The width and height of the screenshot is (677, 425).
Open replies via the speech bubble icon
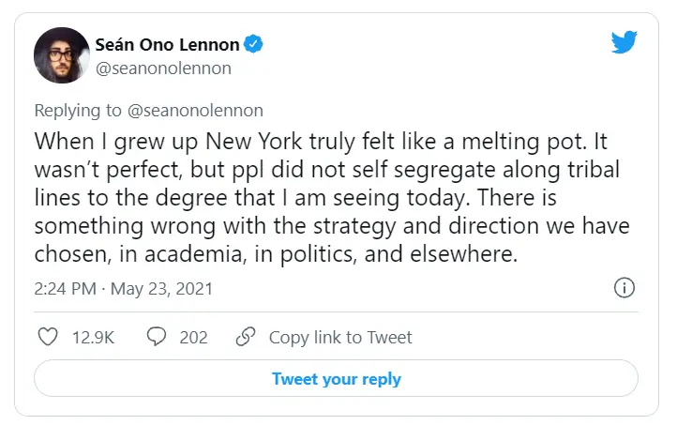[x=157, y=337]
